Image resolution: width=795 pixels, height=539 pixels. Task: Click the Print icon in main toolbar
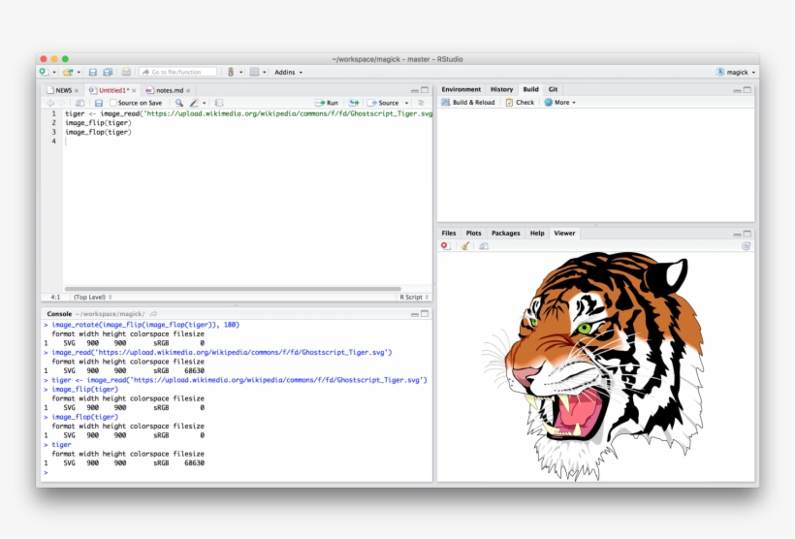(126, 72)
